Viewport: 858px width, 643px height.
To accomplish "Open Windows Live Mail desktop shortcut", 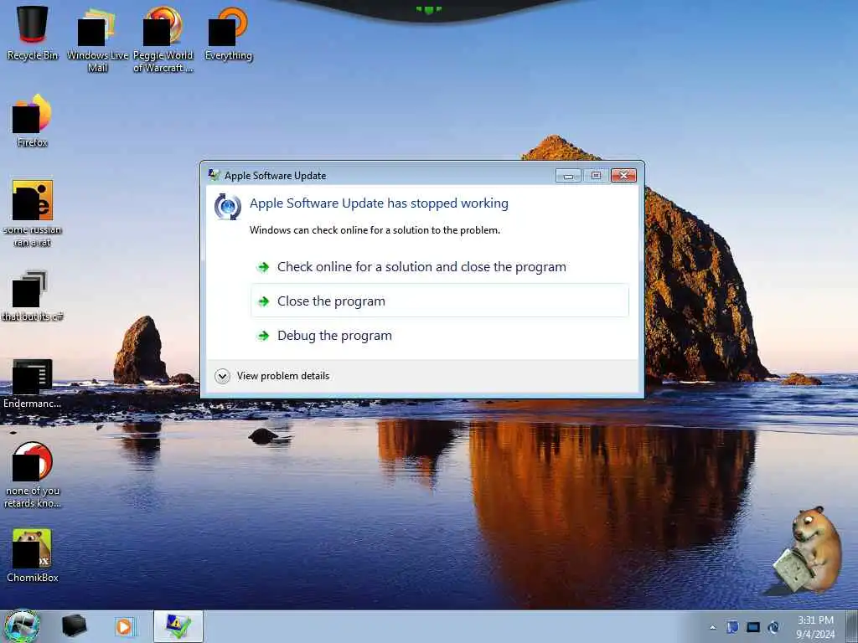I will [97, 39].
